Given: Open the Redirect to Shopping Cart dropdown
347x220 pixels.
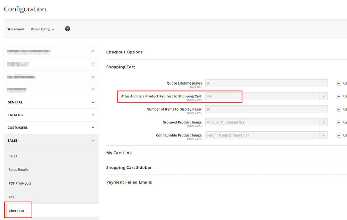Looking at the screenshot, I should click(266, 96).
